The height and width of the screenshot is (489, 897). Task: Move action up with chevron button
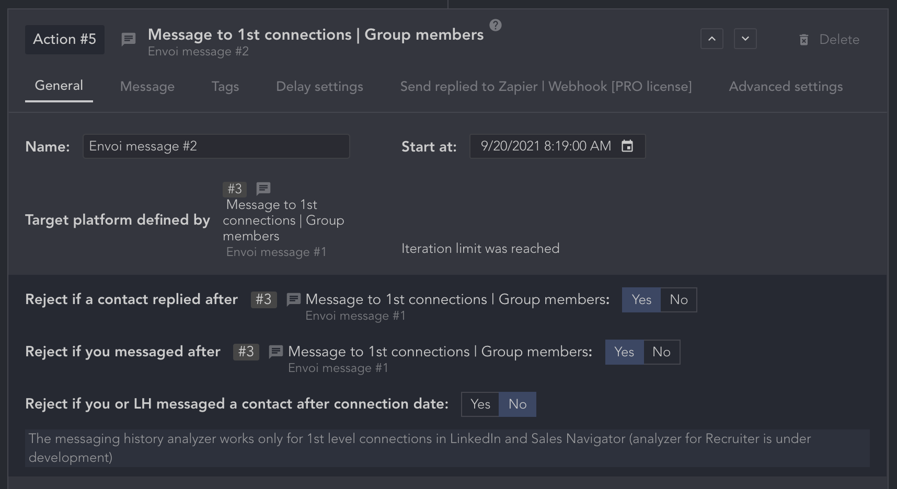[712, 39]
